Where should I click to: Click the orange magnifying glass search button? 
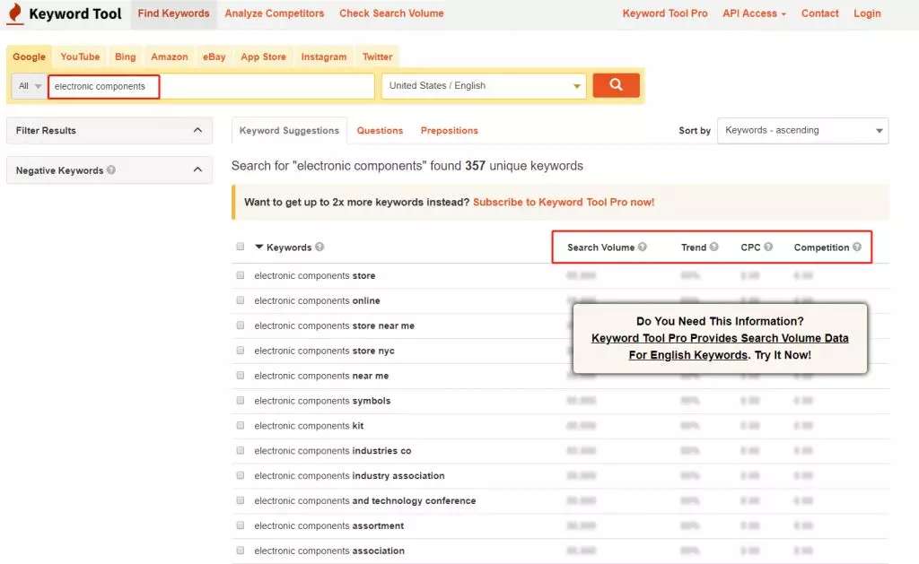pos(616,85)
